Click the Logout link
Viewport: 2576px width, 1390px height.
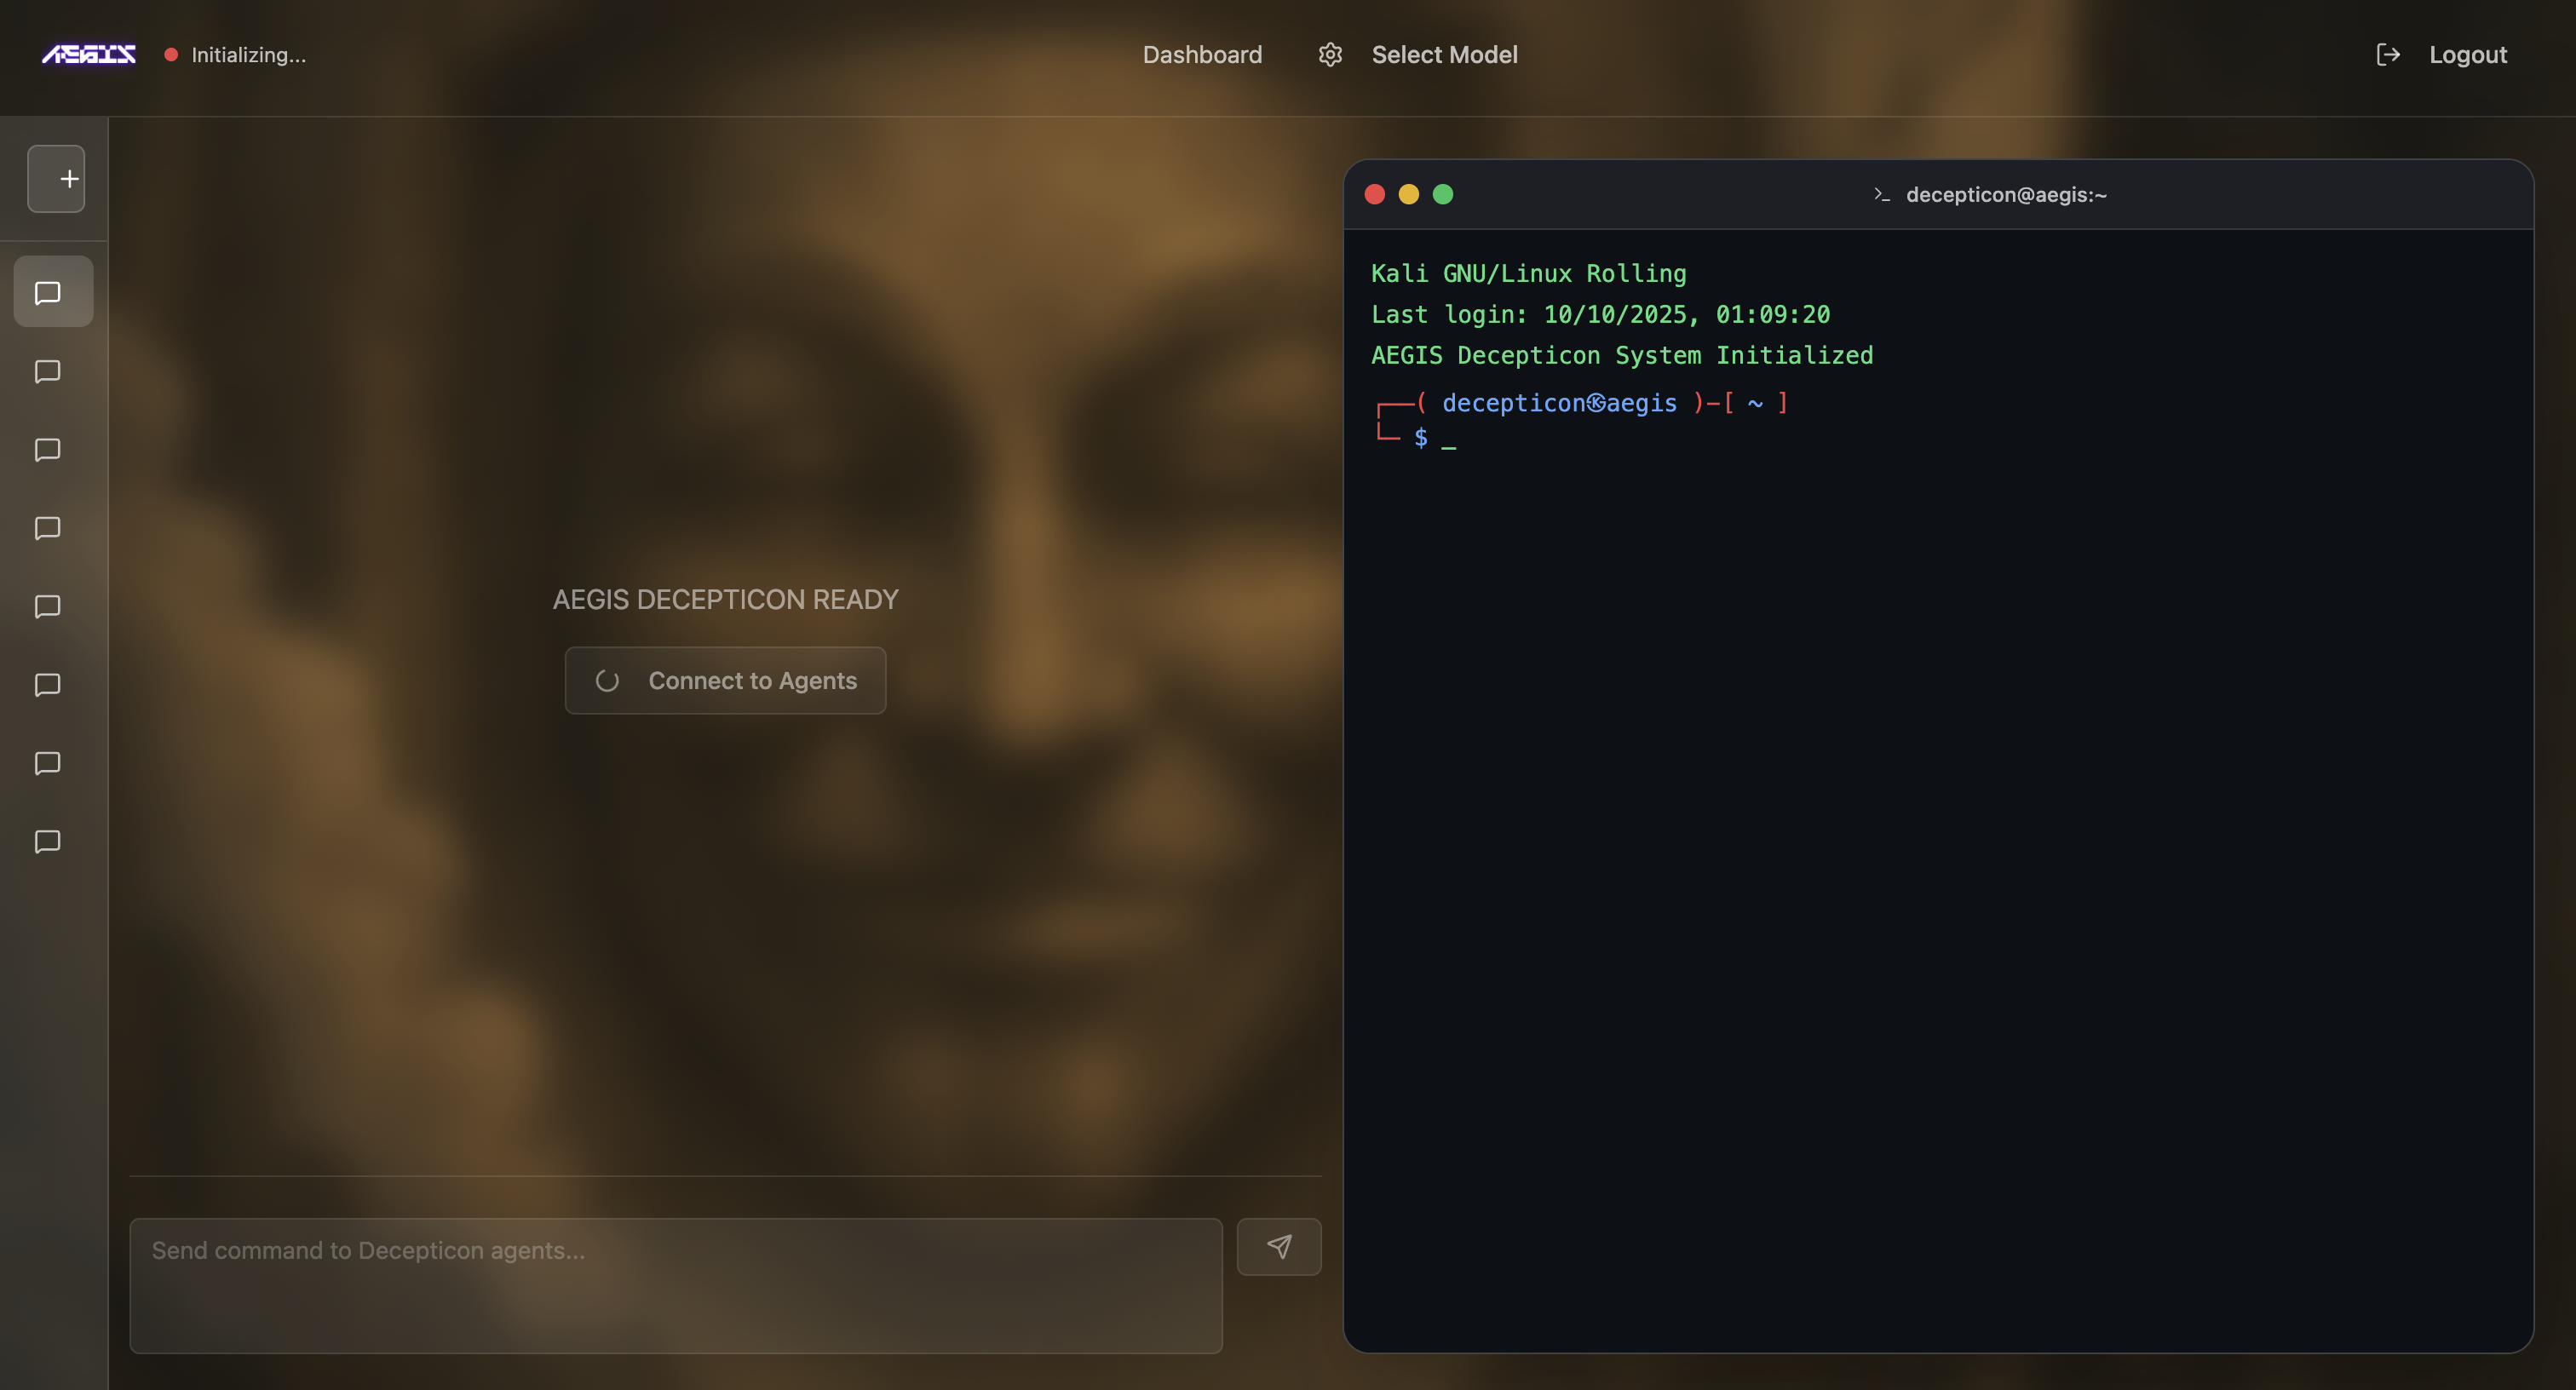click(x=2468, y=55)
